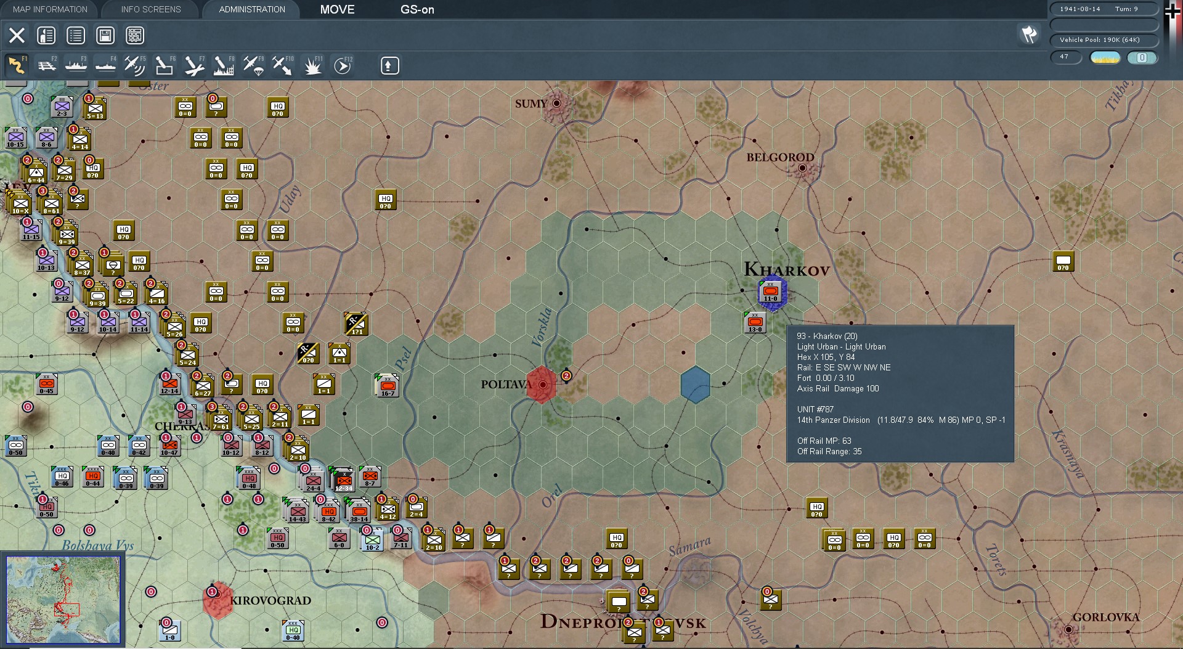Click the red Kirovograd city hex
This screenshot has width=1183, height=649.
coord(218,600)
